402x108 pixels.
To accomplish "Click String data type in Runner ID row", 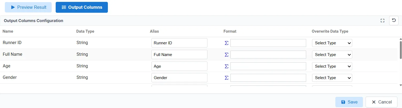I will pos(82,42).
